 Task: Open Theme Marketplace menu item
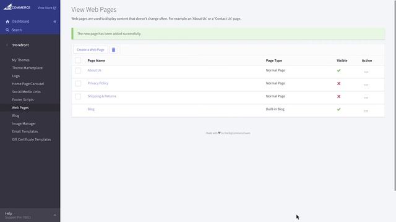coord(27,68)
